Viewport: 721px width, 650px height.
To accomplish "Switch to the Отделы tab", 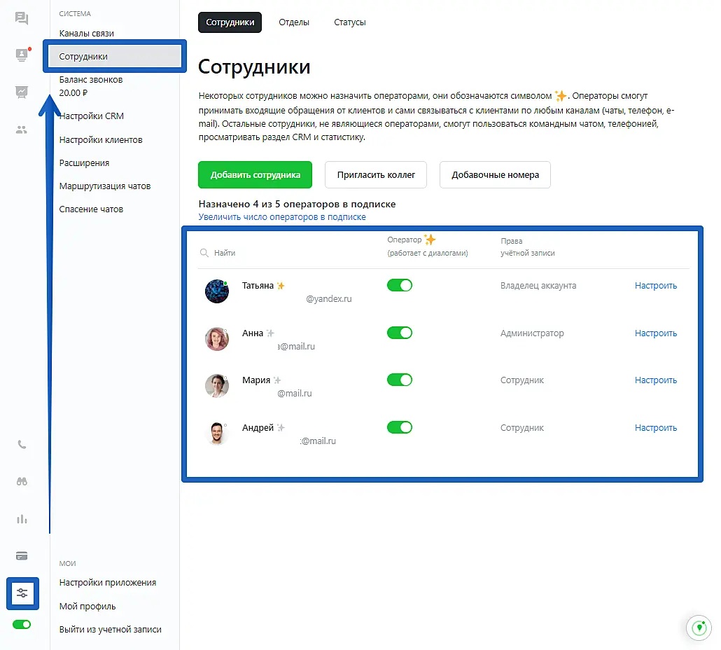I will [x=294, y=22].
